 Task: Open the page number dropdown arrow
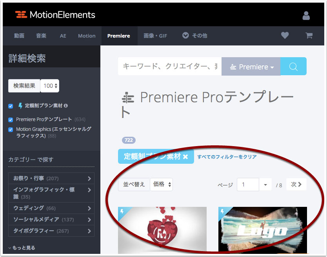coord(265,185)
